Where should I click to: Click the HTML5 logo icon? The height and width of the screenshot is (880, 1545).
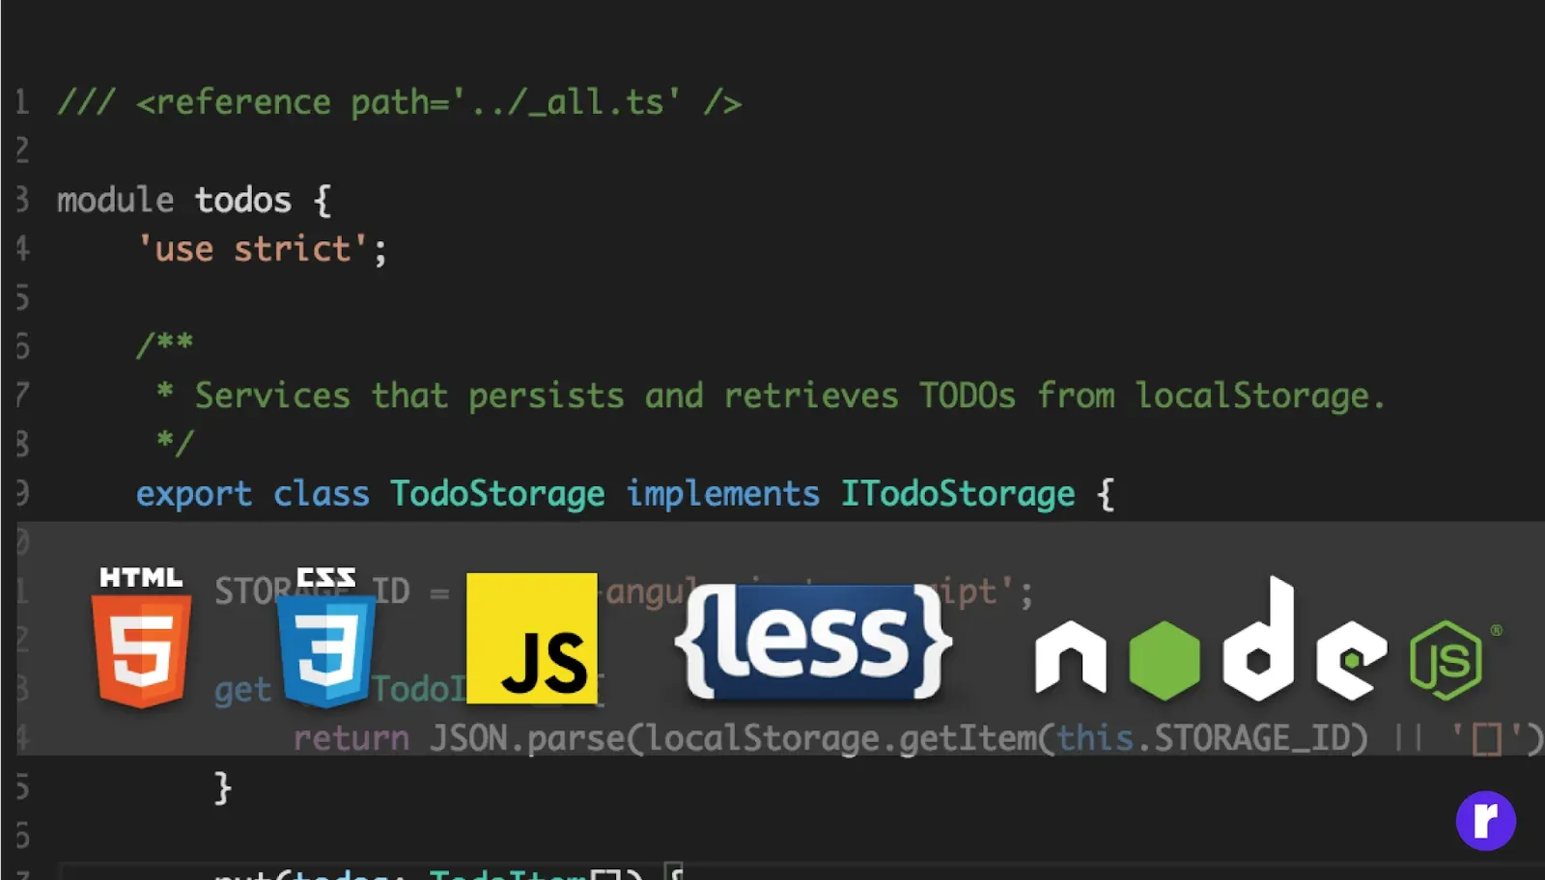pos(141,637)
